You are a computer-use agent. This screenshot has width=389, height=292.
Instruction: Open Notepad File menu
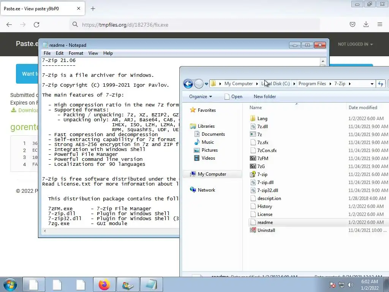(47, 53)
